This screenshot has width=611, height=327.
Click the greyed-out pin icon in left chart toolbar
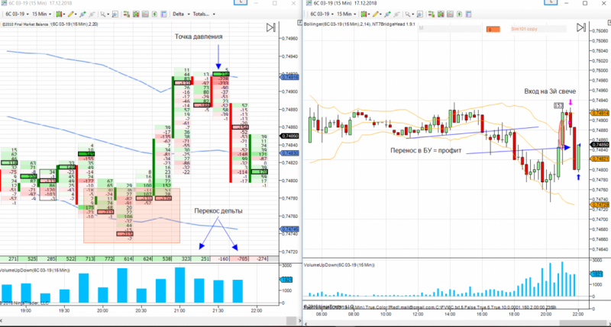(x=92, y=14)
